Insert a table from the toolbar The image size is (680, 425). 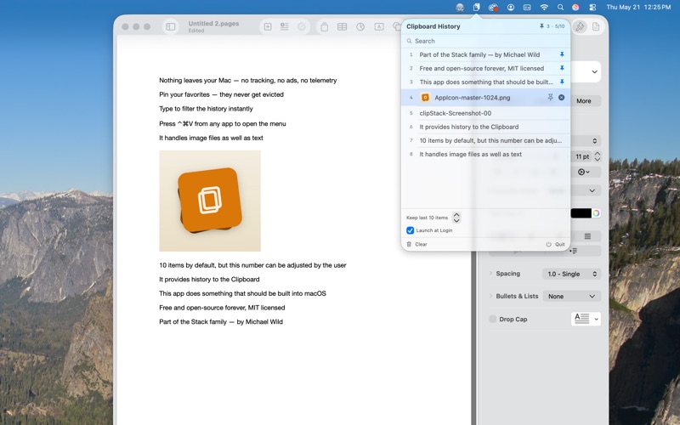[343, 27]
